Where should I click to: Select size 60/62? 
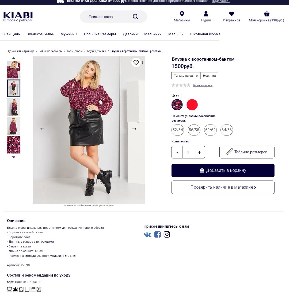(210, 130)
